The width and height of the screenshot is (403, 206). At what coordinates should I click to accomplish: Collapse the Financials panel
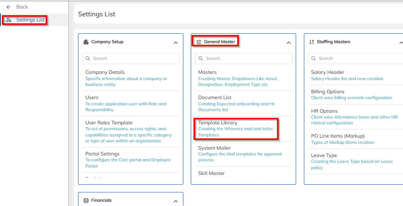[176, 201]
